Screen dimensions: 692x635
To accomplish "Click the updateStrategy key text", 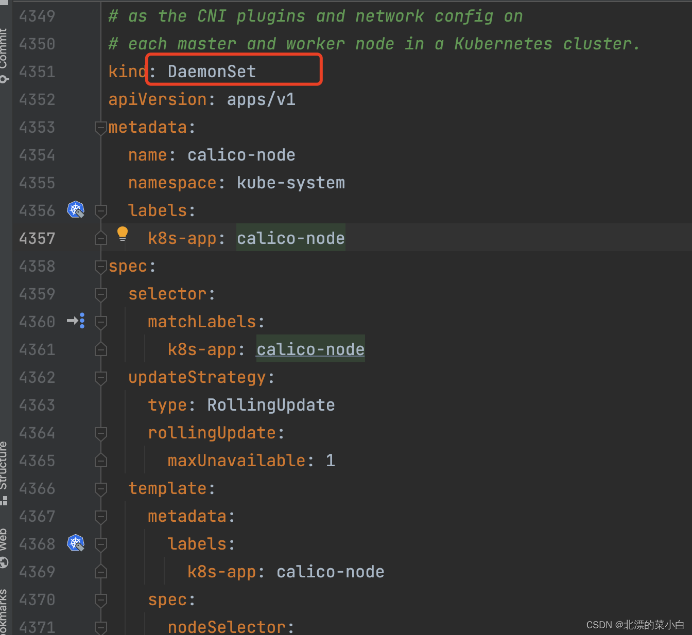I will (197, 377).
